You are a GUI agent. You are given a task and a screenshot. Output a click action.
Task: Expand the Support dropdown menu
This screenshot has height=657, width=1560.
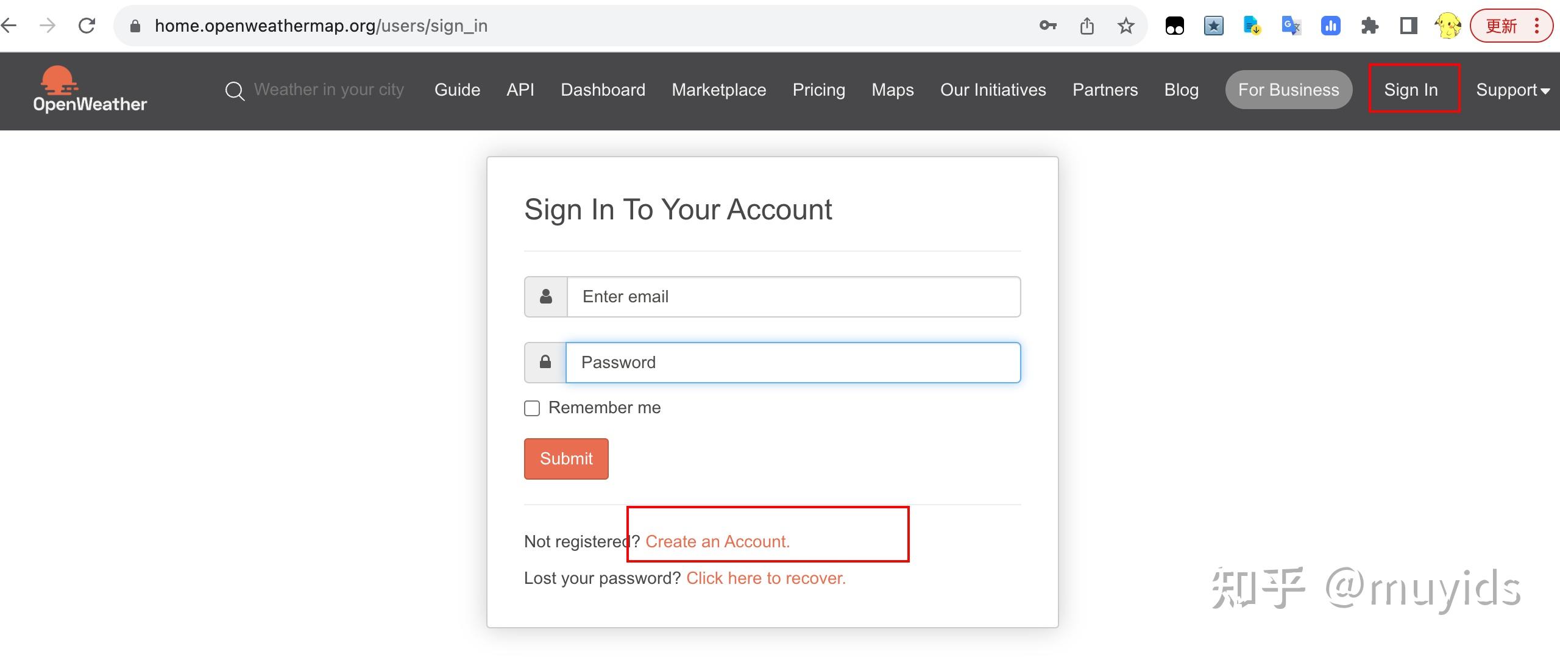click(1512, 90)
